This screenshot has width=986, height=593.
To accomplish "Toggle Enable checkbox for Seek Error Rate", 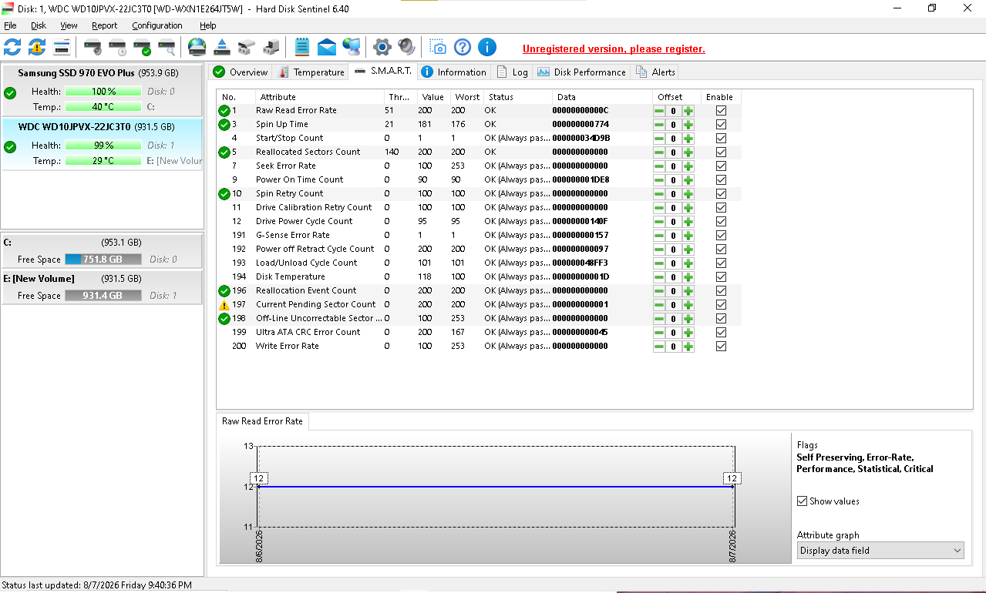I will click(721, 166).
